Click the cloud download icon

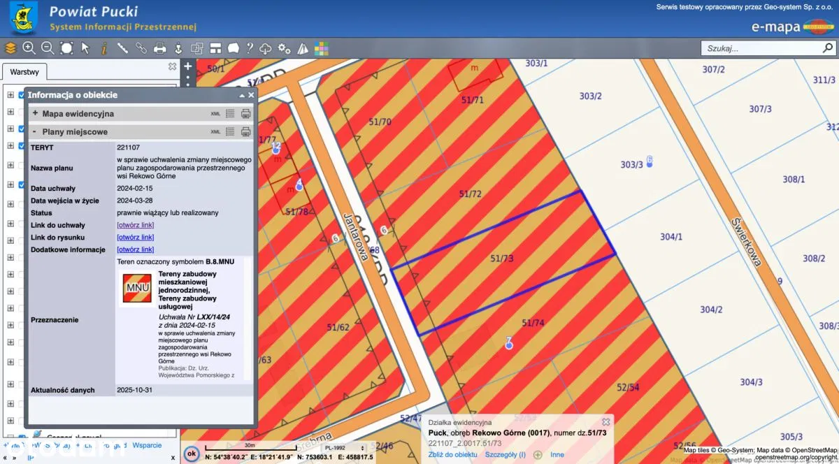click(266, 48)
